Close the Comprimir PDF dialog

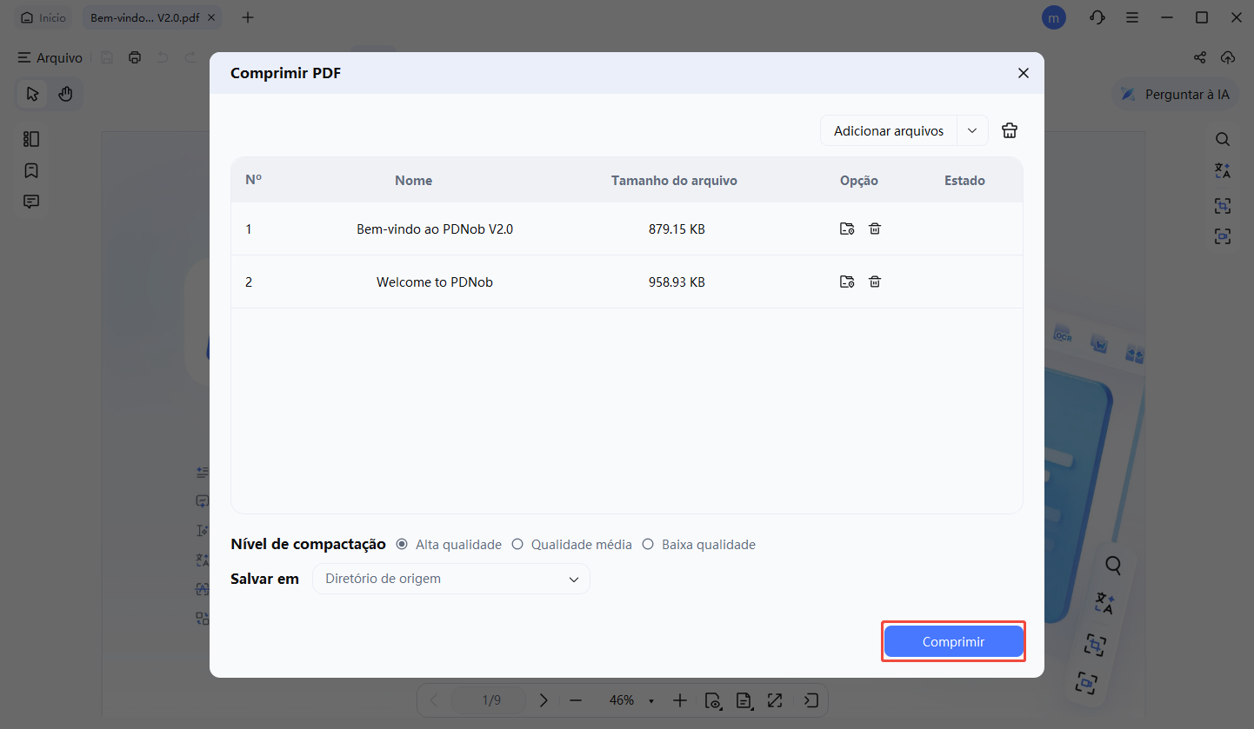(x=1024, y=73)
